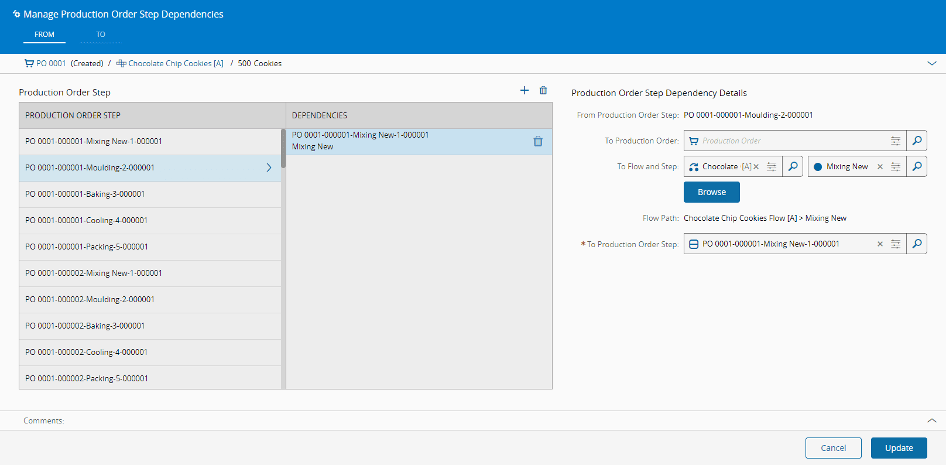Open search for Mixing New step field
Image resolution: width=946 pixels, height=465 pixels.
click(x=917, y=166)
